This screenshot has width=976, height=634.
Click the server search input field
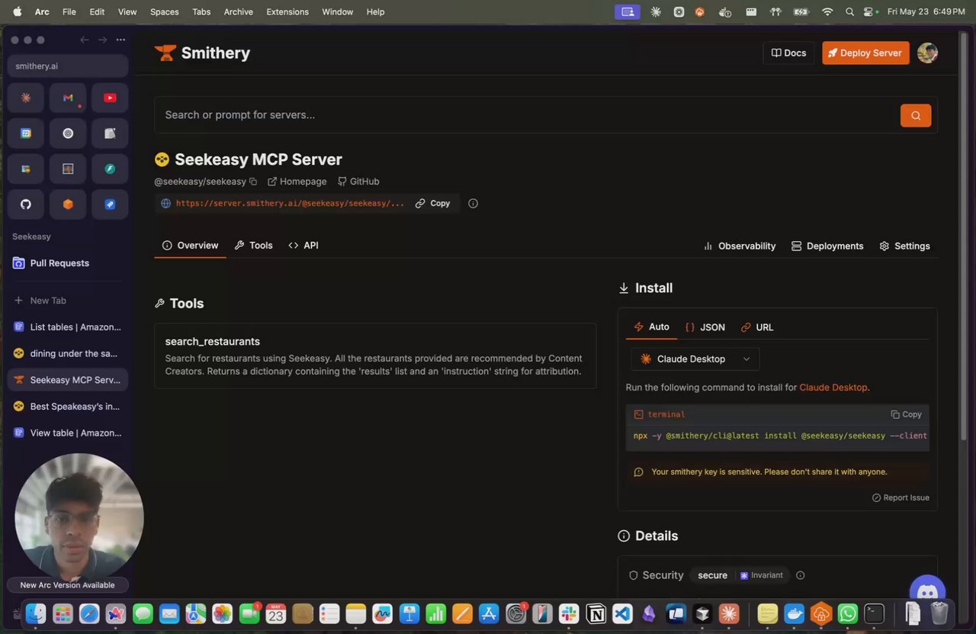coord(526,115)
